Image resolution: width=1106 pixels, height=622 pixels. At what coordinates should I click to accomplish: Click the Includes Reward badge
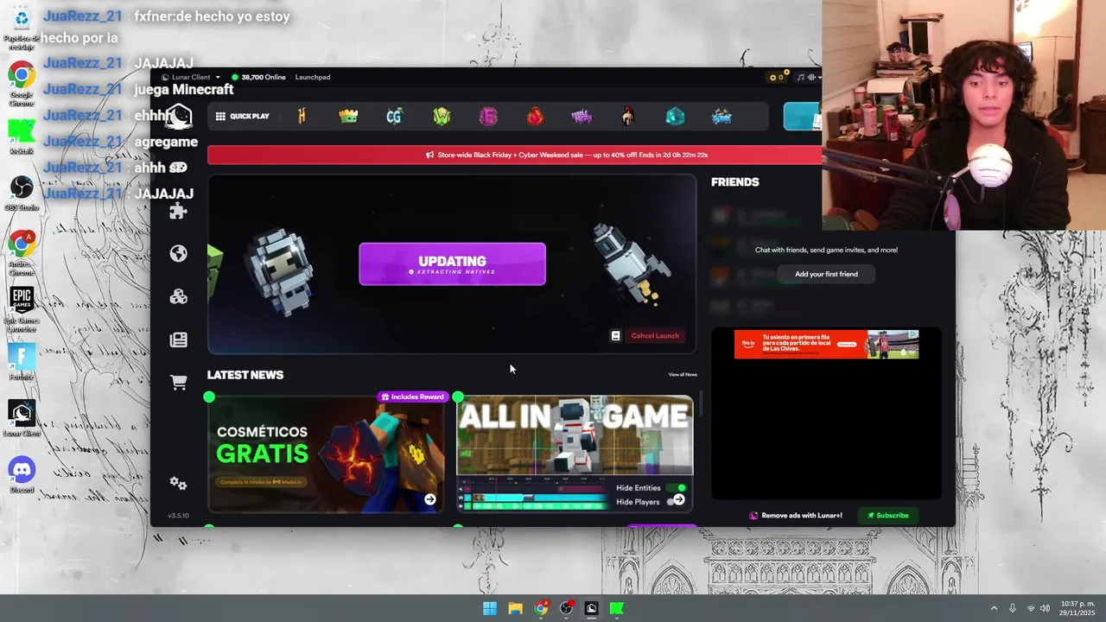[412, 397]
